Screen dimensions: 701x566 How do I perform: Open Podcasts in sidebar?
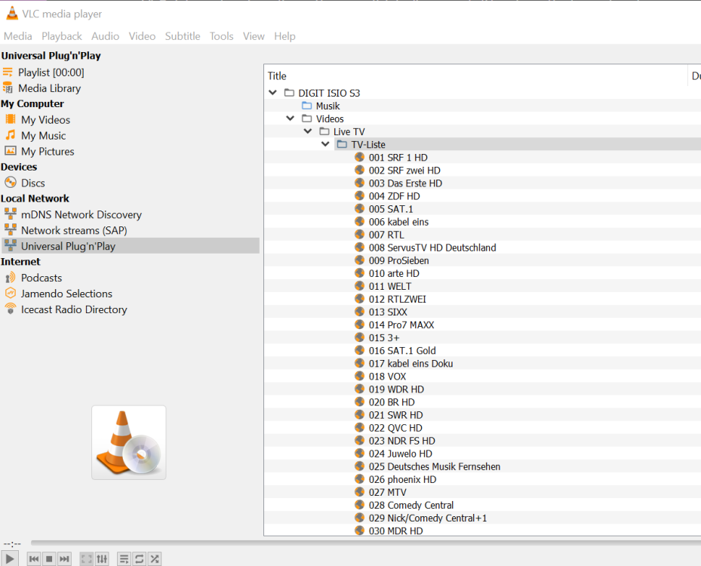point(42,278)
